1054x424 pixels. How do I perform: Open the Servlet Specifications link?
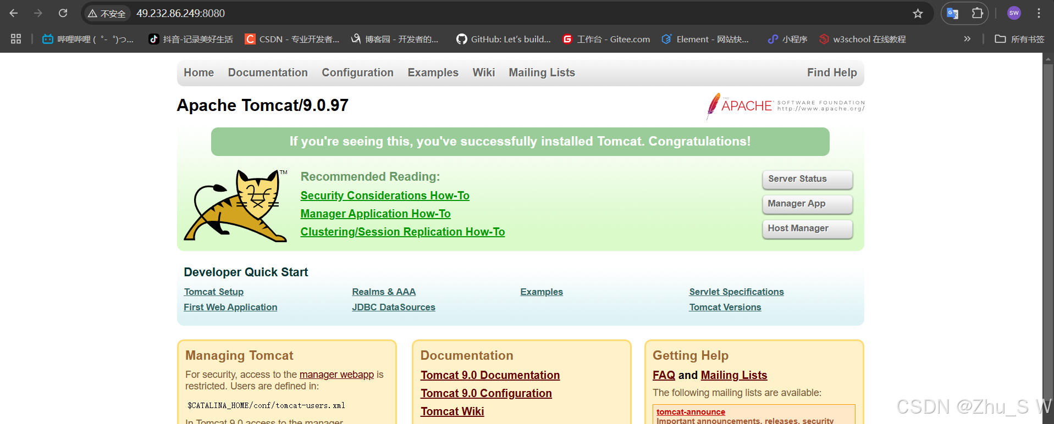(x=736, y=292)
